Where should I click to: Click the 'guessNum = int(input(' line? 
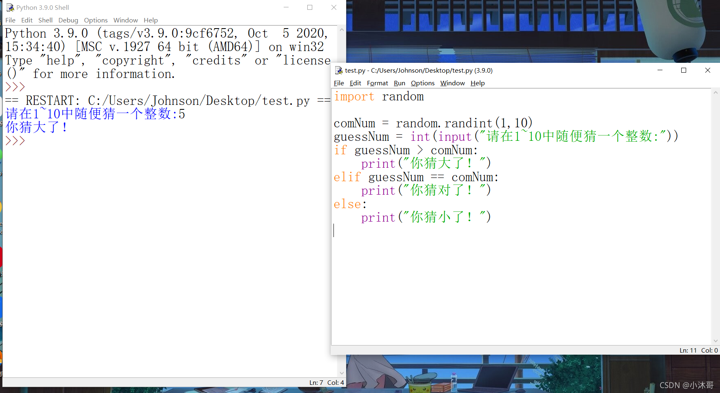(x=506, y=136)
